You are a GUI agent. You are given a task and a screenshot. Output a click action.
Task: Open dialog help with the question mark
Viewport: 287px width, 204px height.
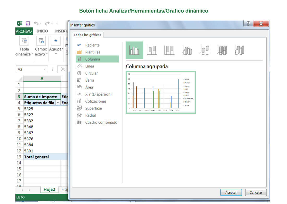tap(248, 24)
